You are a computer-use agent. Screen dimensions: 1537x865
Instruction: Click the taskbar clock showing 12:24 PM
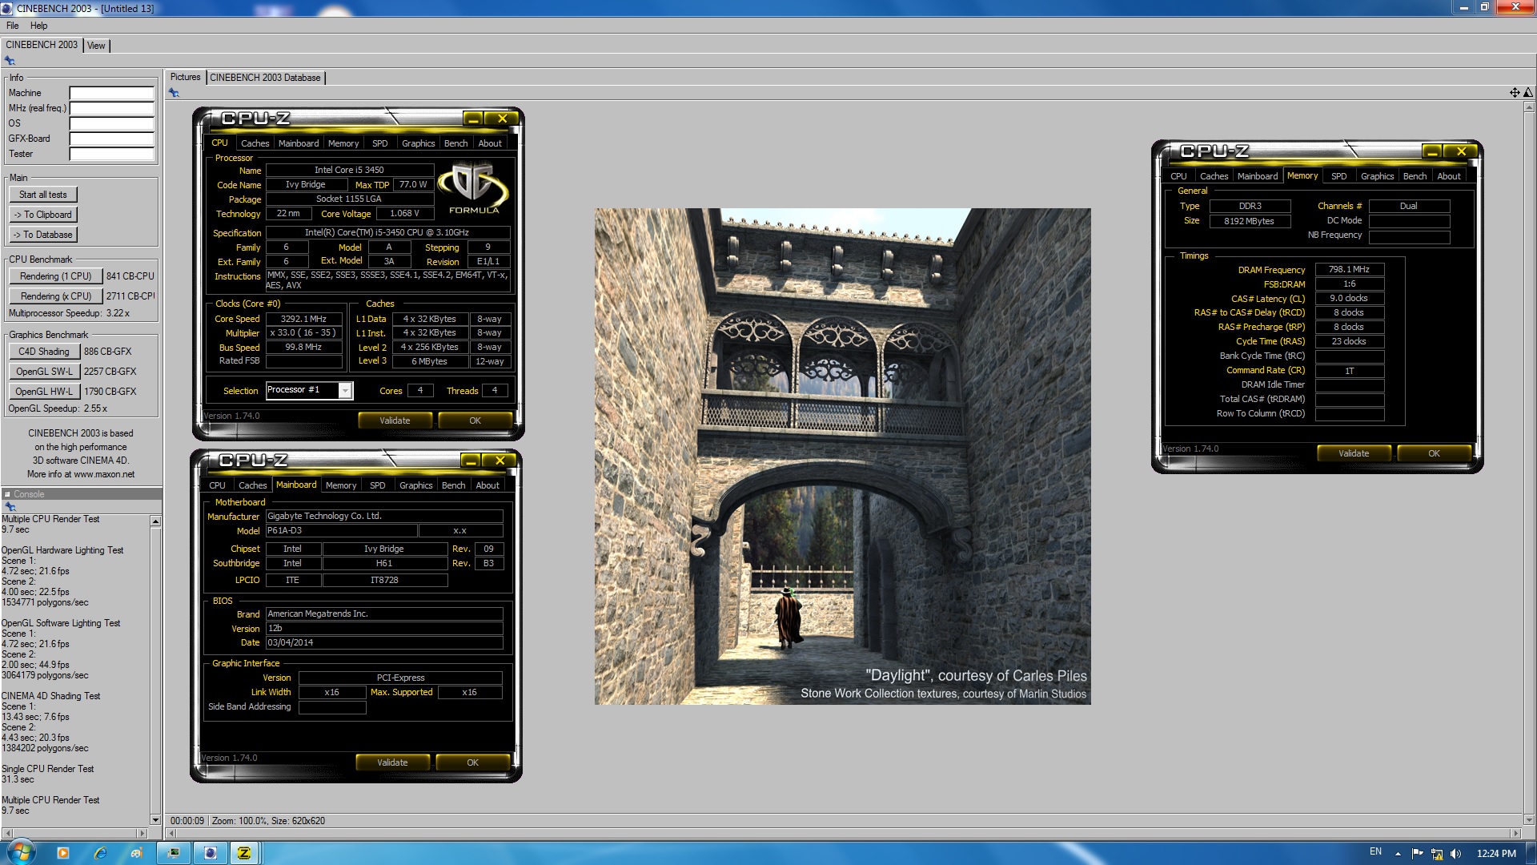click(x=1495, y=854)
